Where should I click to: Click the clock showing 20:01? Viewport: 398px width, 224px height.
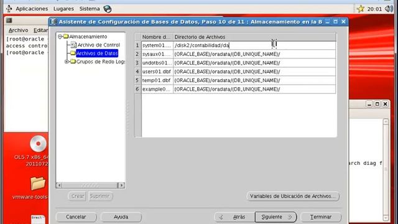coord(374,9)
